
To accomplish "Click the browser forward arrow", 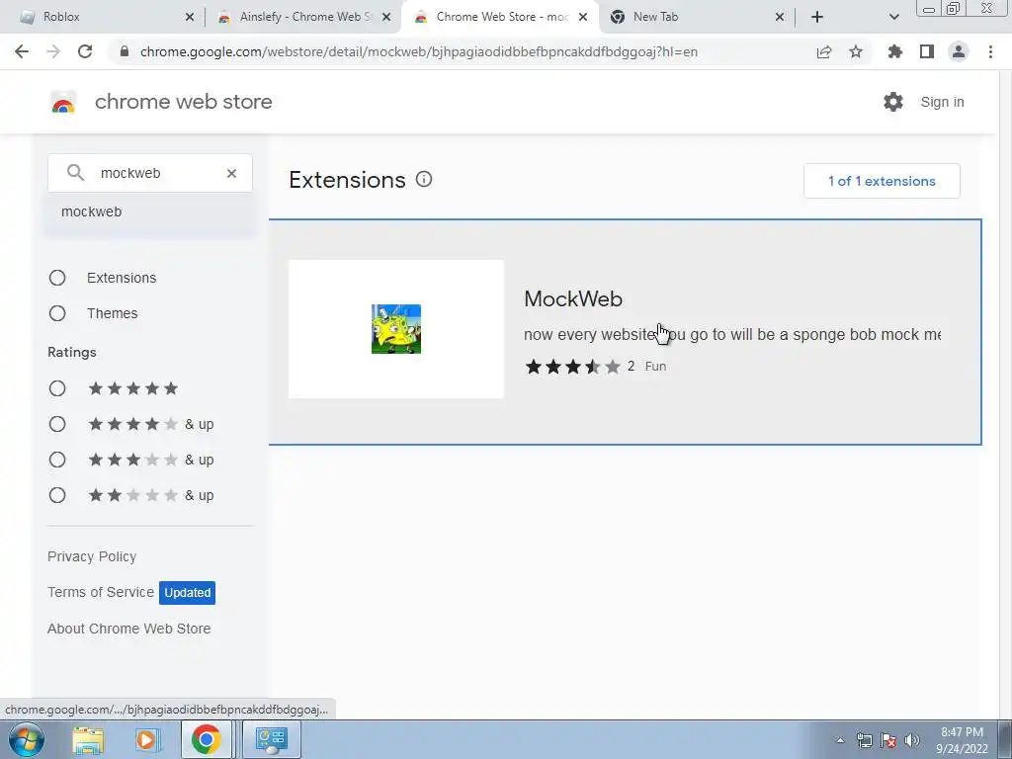I will [x=53, y=51].
